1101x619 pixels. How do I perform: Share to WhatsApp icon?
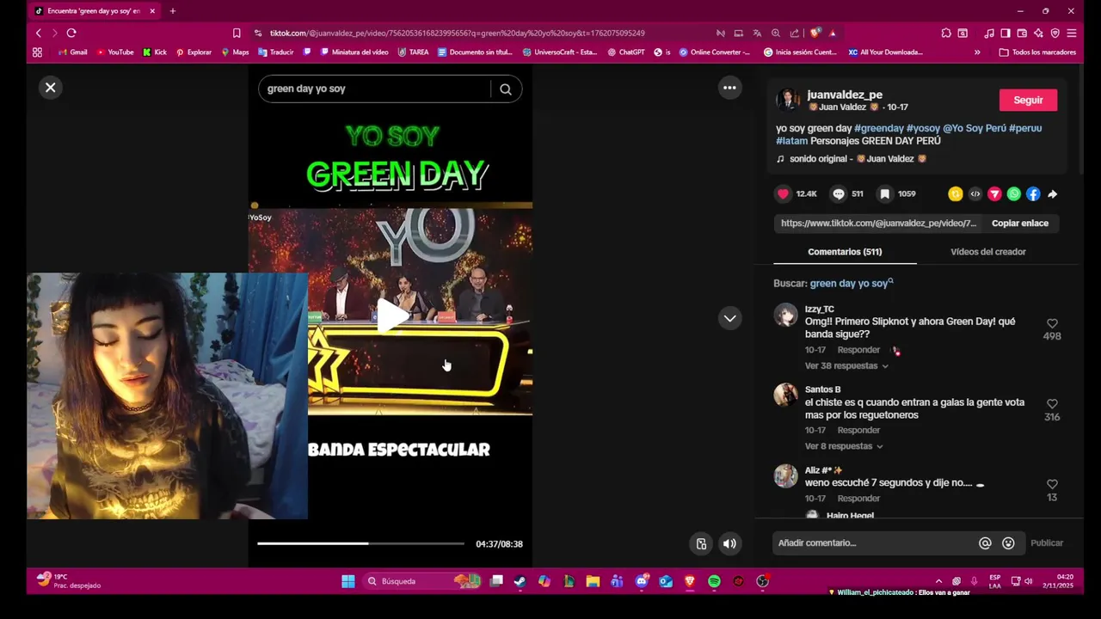[x=1014, y=194]
